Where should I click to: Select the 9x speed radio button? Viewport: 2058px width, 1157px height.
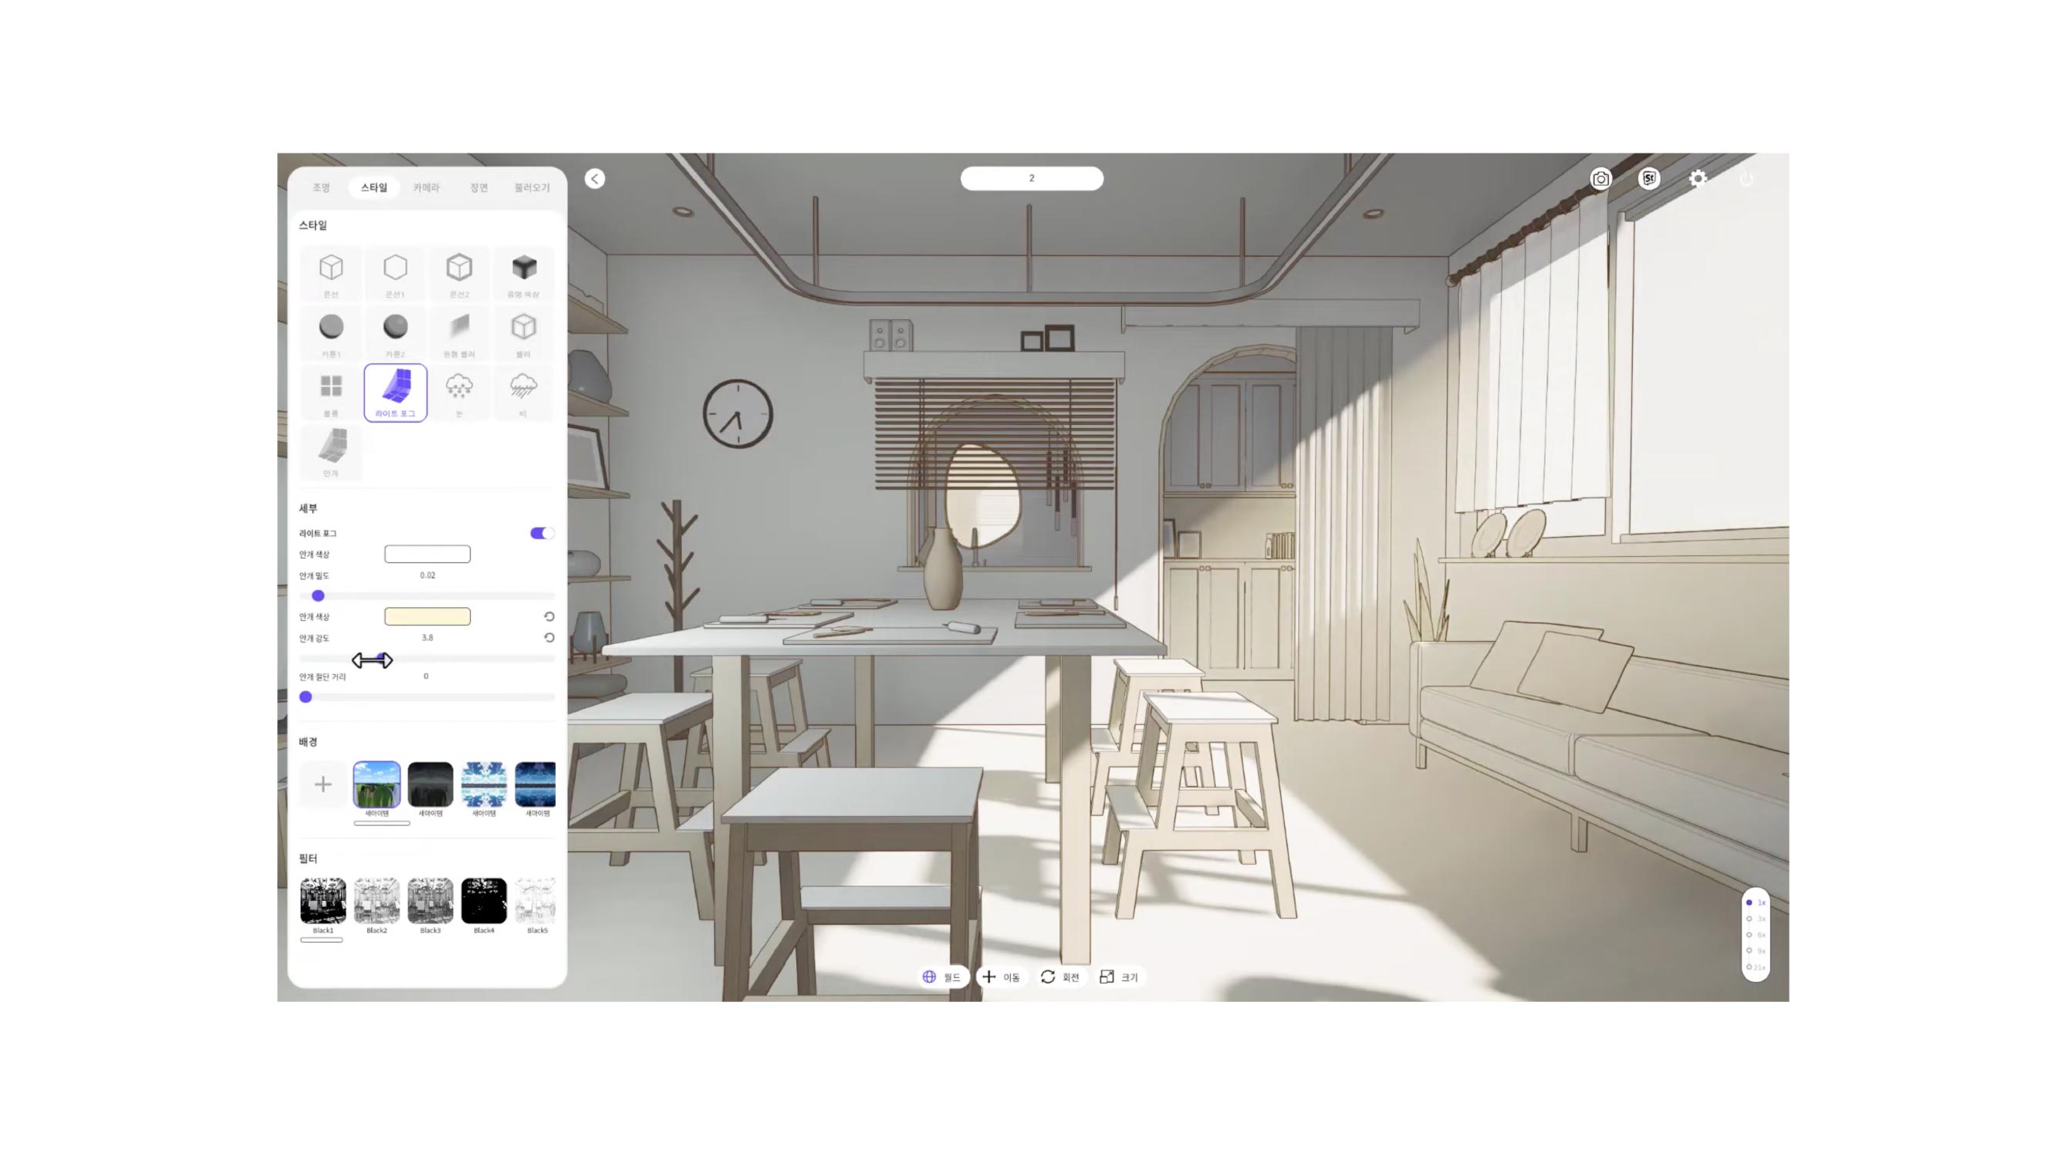pyautogui.click(x=1749, y=951)
